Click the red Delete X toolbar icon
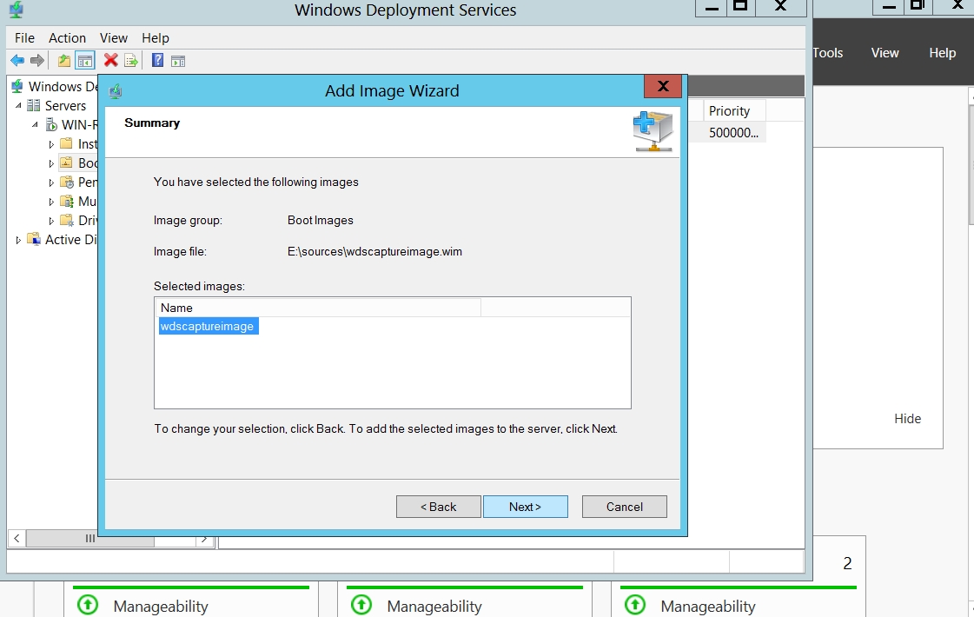 point(110,60)
